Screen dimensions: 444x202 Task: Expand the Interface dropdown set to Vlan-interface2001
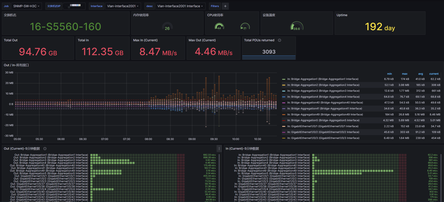point(123,6)
